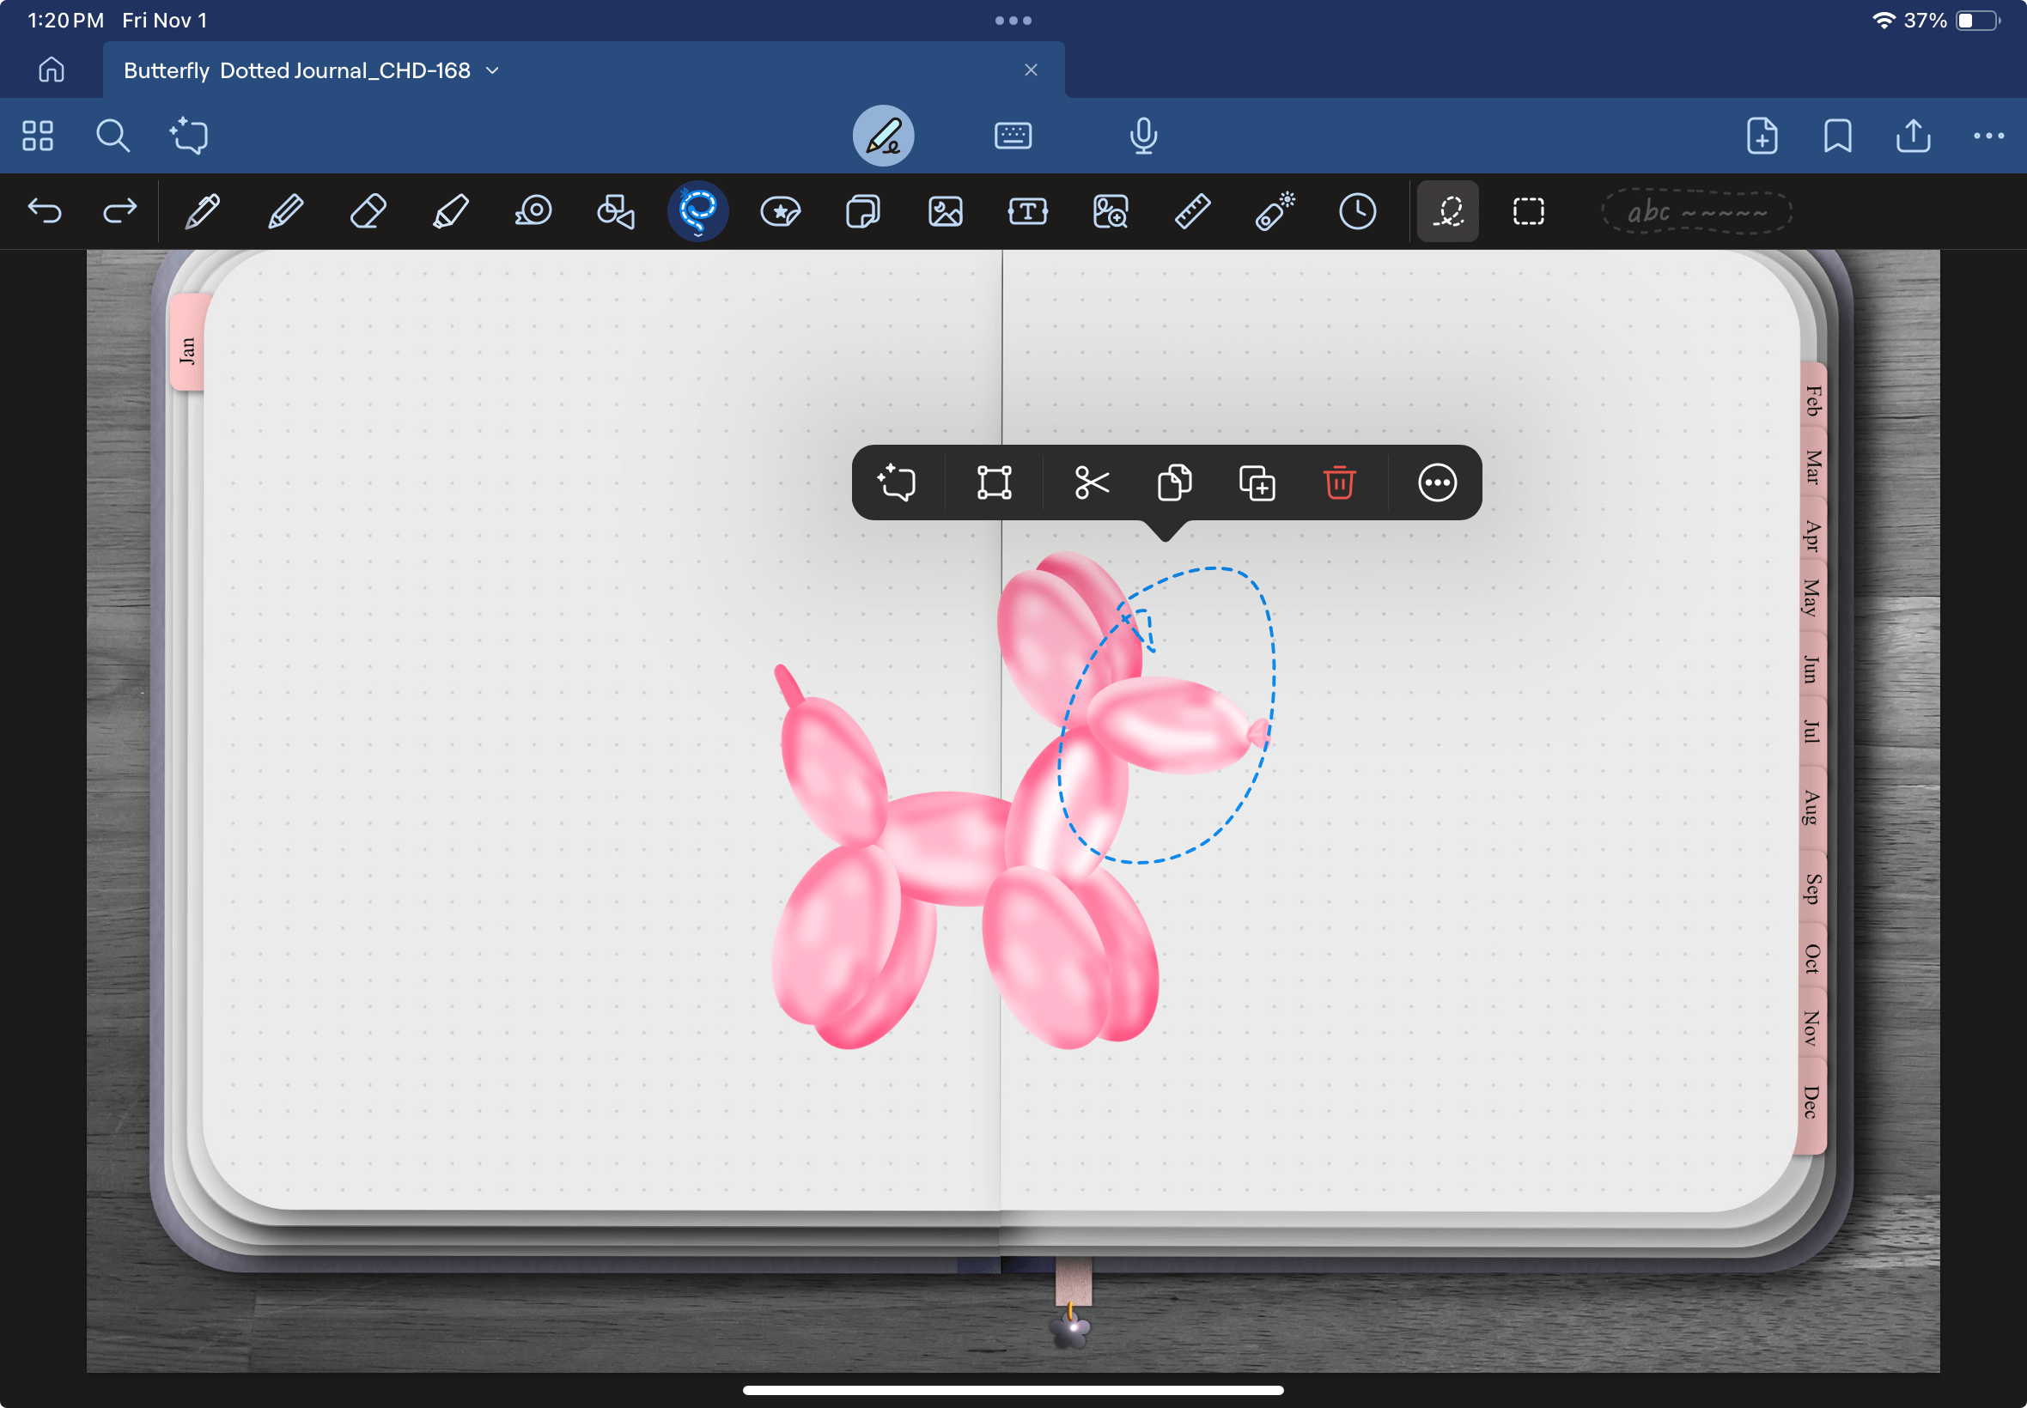Pick the Laser pointer tool
This screenshot has height=1408, width=2027.
(1275, 212)
